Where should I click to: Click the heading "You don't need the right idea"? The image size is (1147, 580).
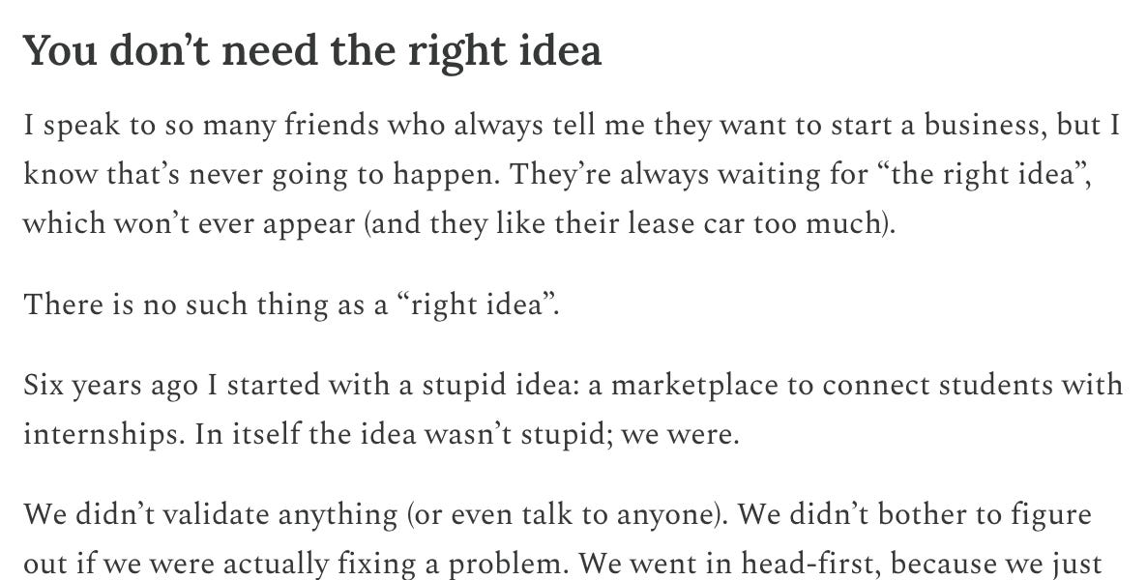[x=311, y=50]
